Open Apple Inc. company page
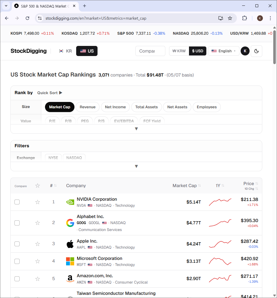 pos(87,241)
